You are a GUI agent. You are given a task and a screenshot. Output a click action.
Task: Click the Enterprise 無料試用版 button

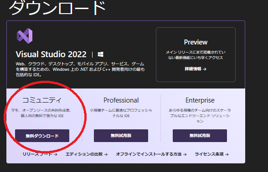click(x=200, y=136)
